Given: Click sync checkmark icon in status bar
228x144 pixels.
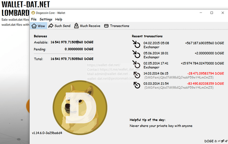Looking at the screenshot, I should click(x=226, y=141).
